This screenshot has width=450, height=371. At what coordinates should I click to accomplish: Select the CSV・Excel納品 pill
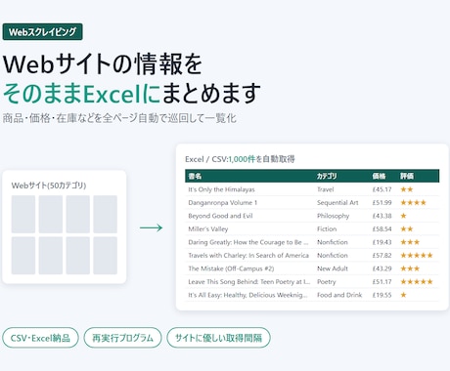point(40,338)
